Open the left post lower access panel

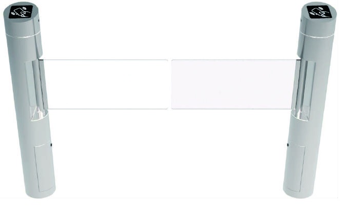click(44, 168)
